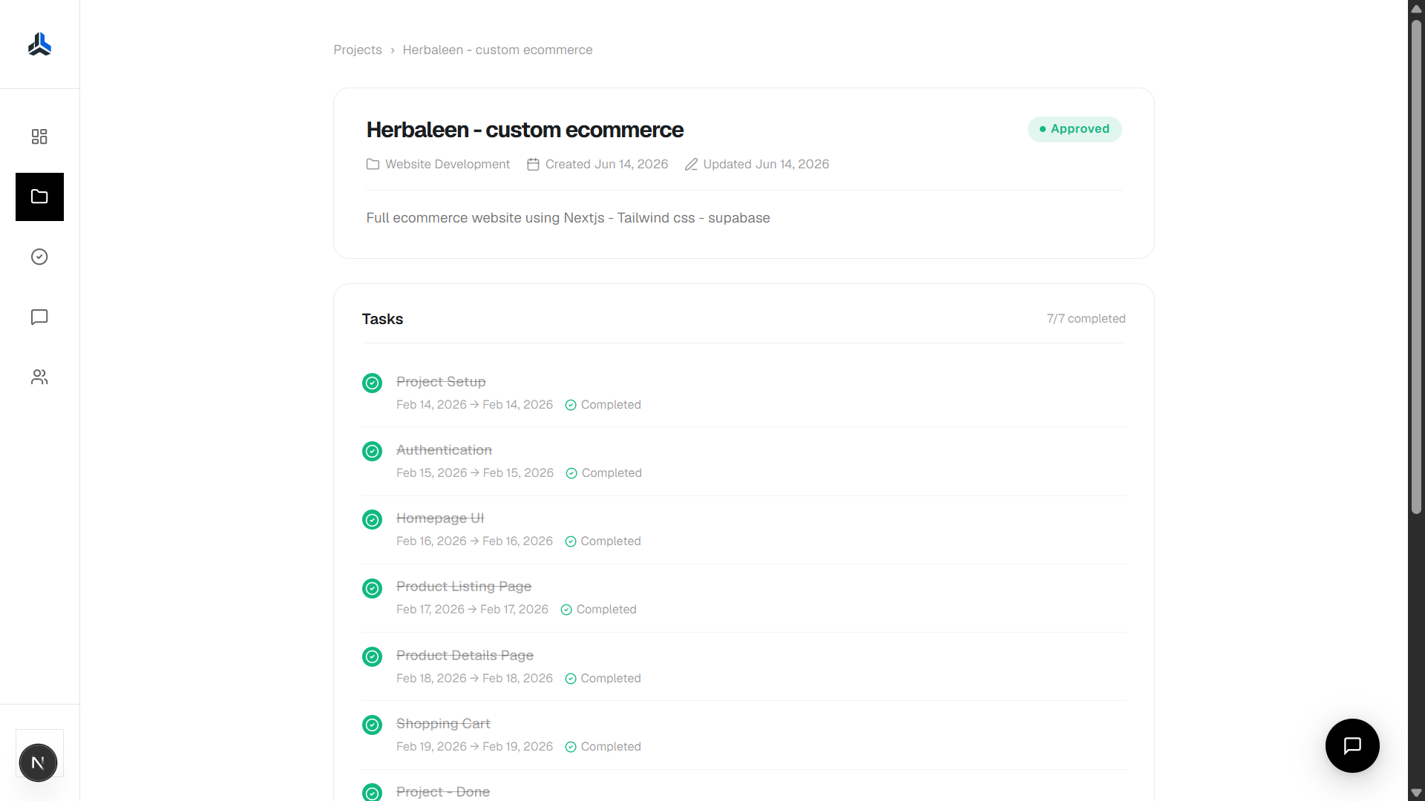Click Feb 18, 2026 date range of Product Details
Image resolution: width=1425 pixels, height=801 pixels.
tap(474, 678)
